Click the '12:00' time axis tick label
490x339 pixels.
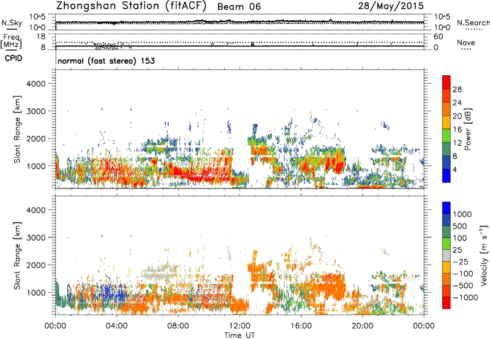(x=239, y=326)
